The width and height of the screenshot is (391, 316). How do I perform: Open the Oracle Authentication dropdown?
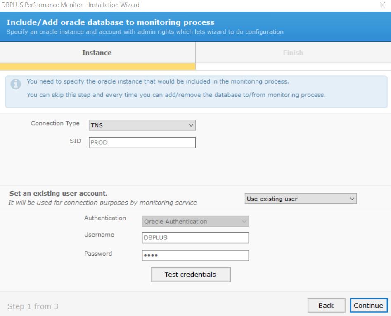point(195,221)
